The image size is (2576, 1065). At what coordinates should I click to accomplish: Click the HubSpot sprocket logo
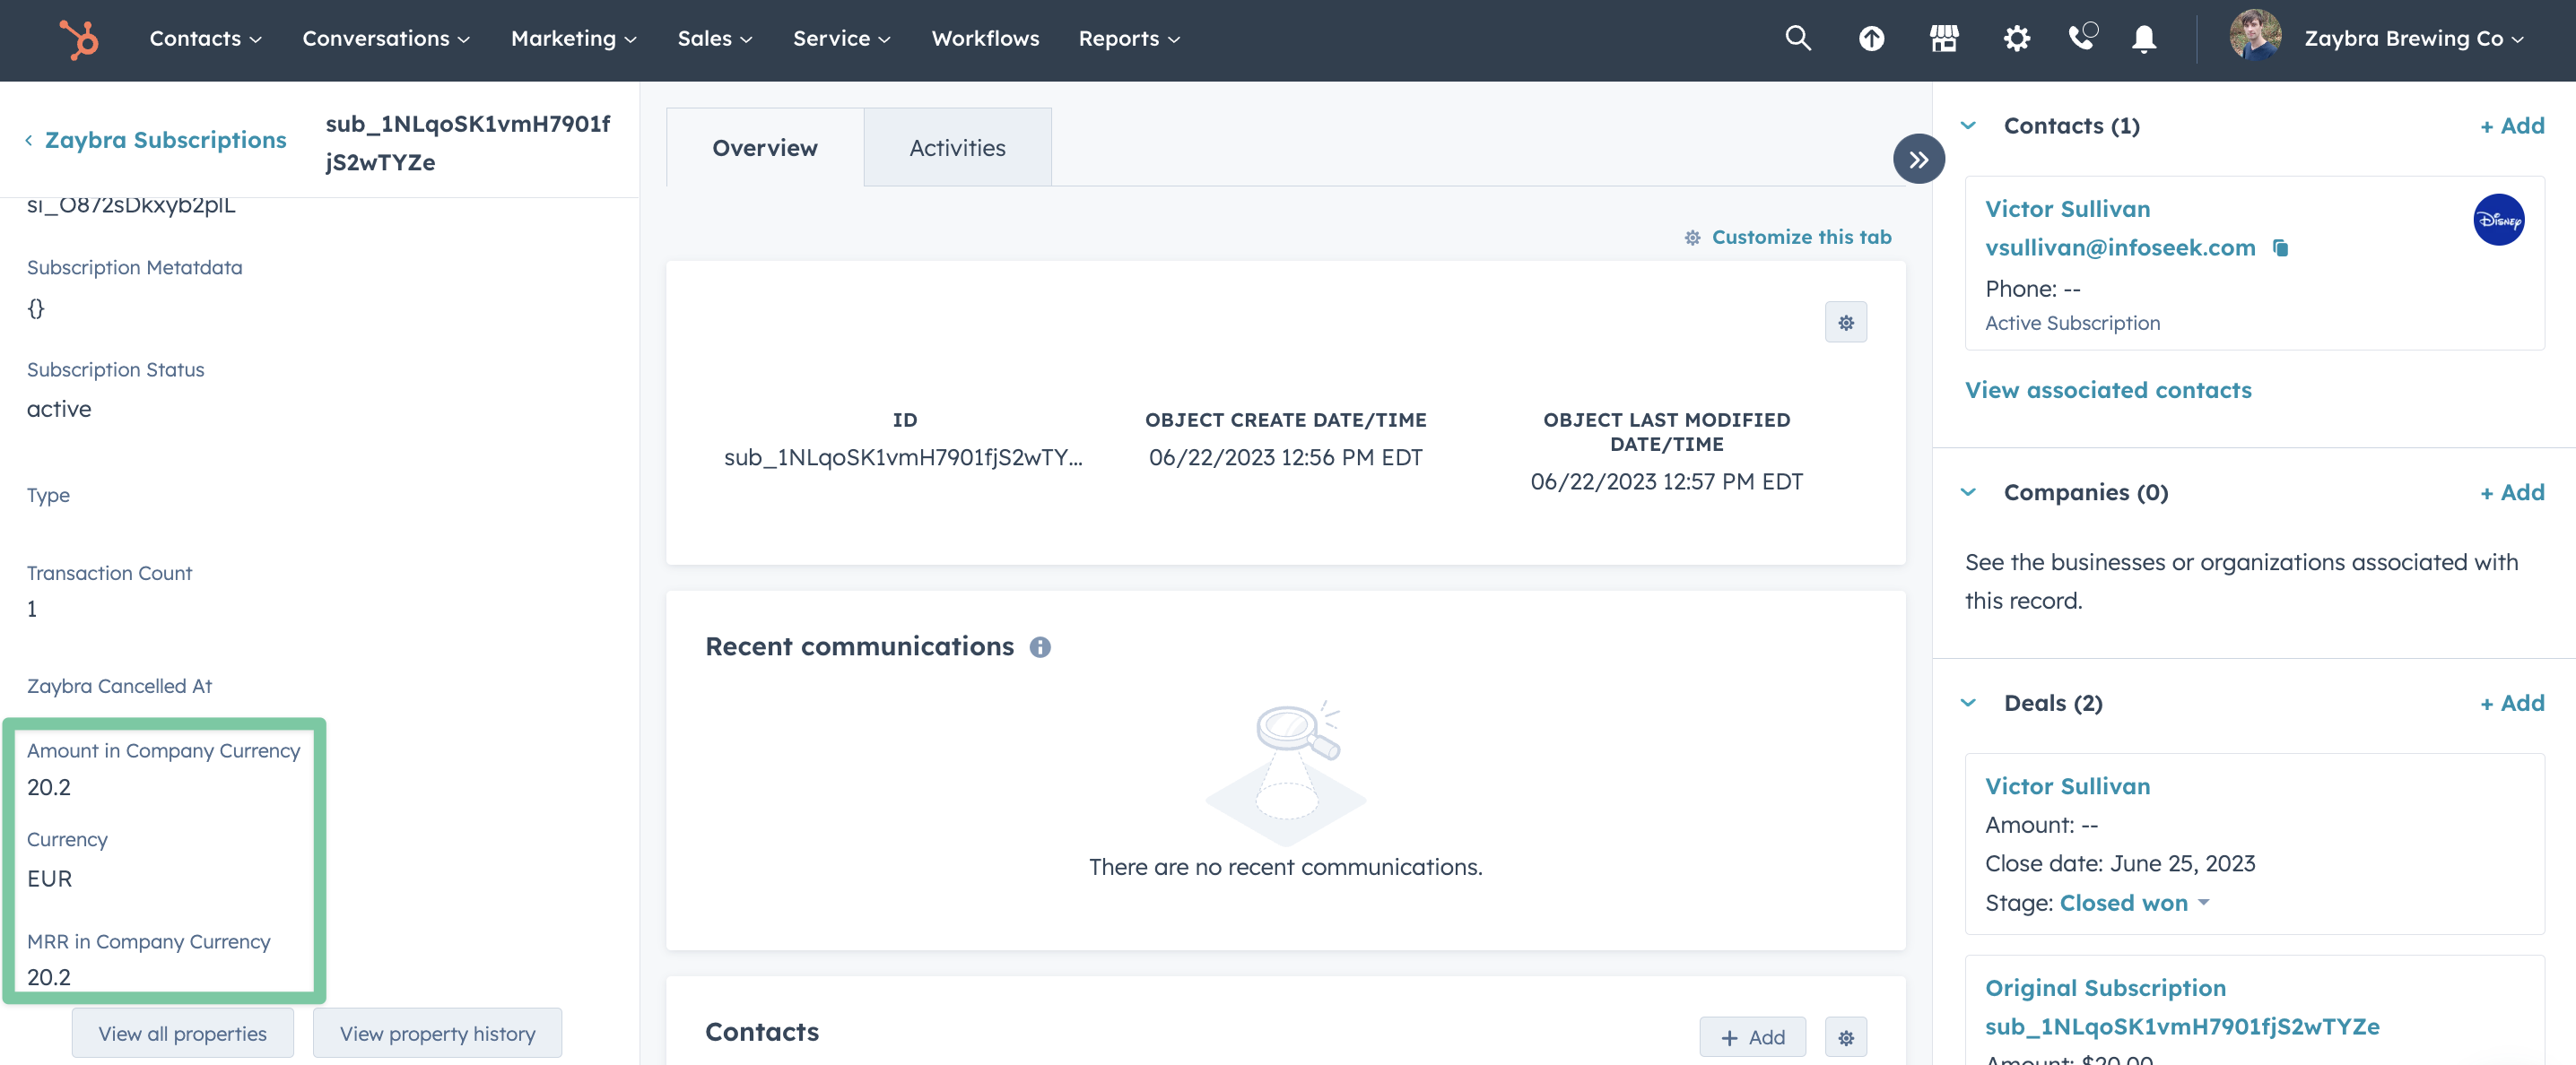click(x=78, y=39)
